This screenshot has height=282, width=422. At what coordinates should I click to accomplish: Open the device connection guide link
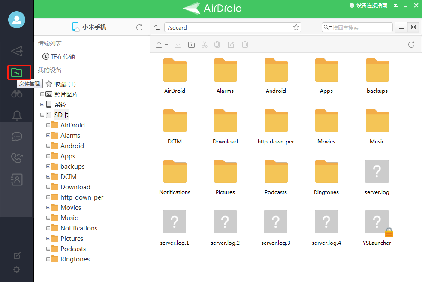click(368, 6)
